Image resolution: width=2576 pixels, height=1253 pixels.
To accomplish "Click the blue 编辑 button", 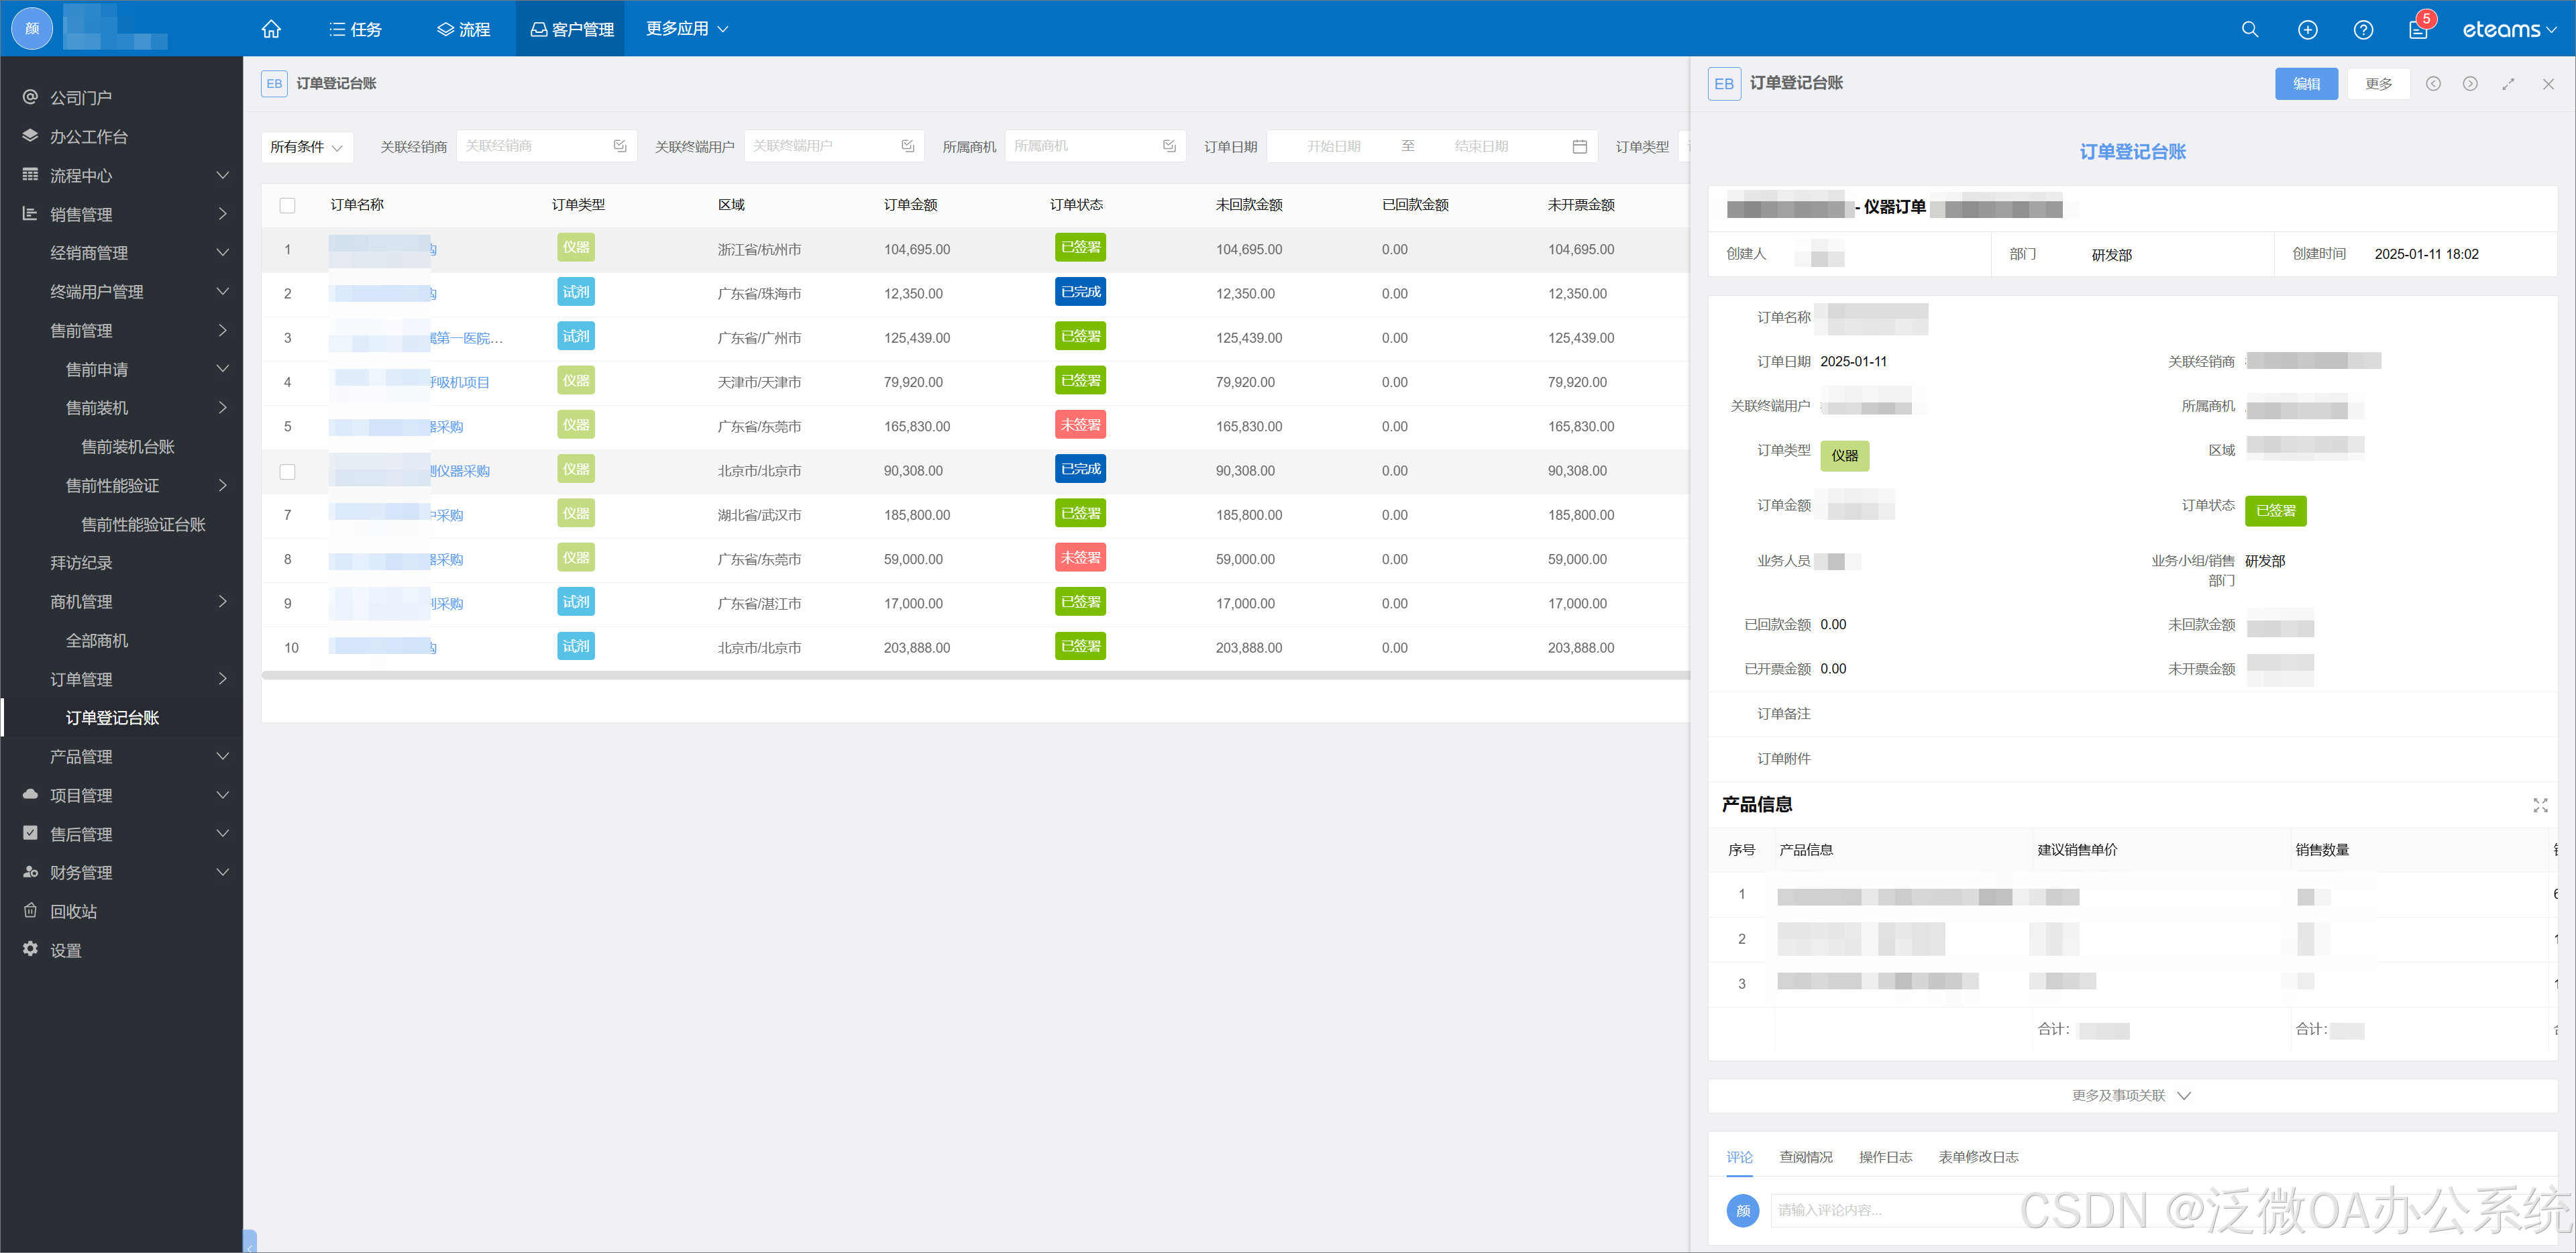I will coord(2306,84).
